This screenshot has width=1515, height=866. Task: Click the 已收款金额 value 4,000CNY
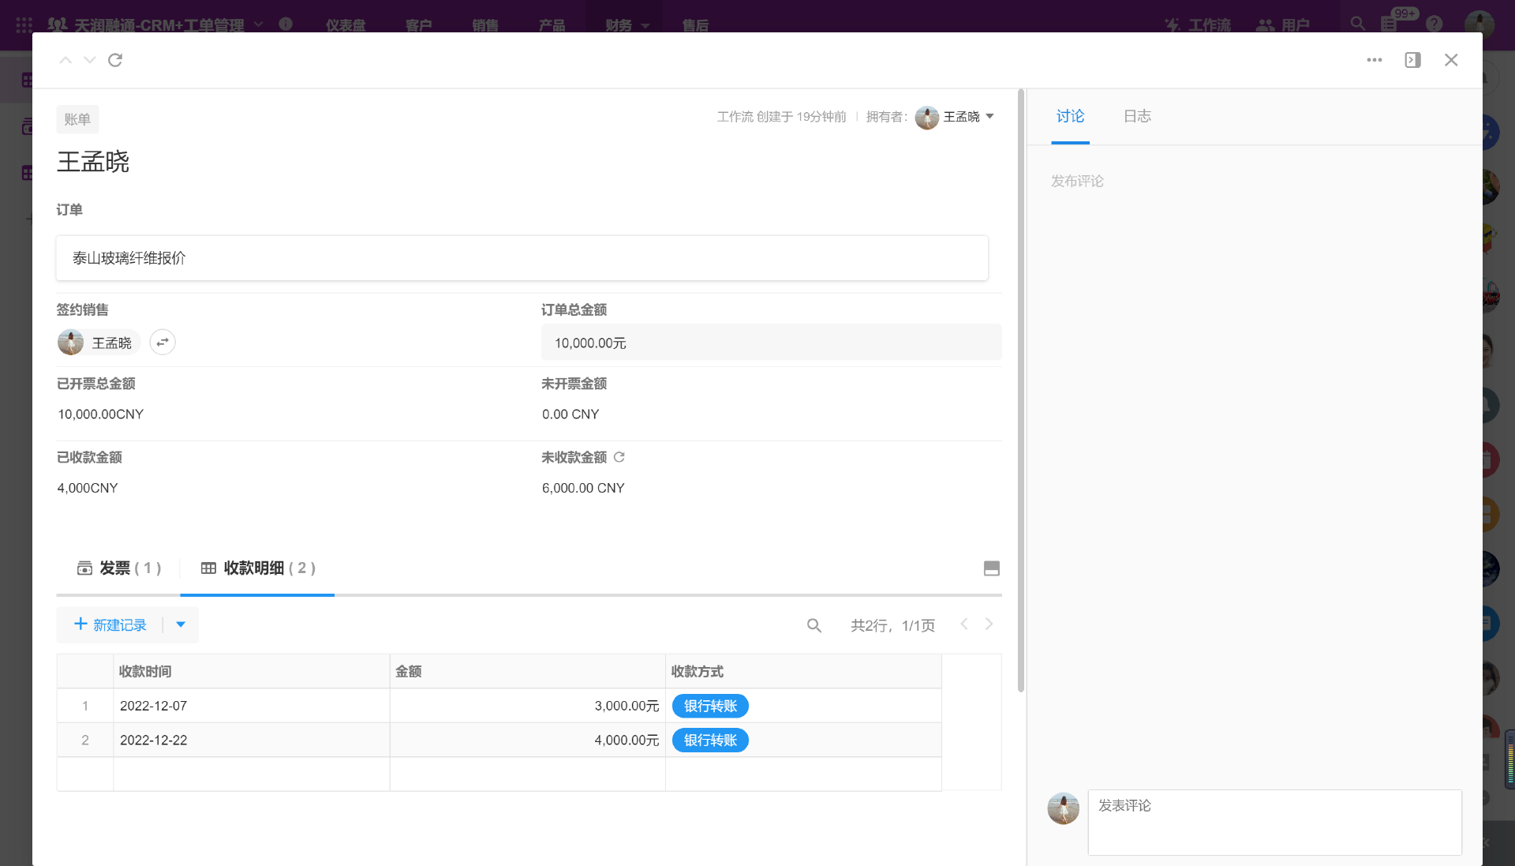[x=88, y=488]
